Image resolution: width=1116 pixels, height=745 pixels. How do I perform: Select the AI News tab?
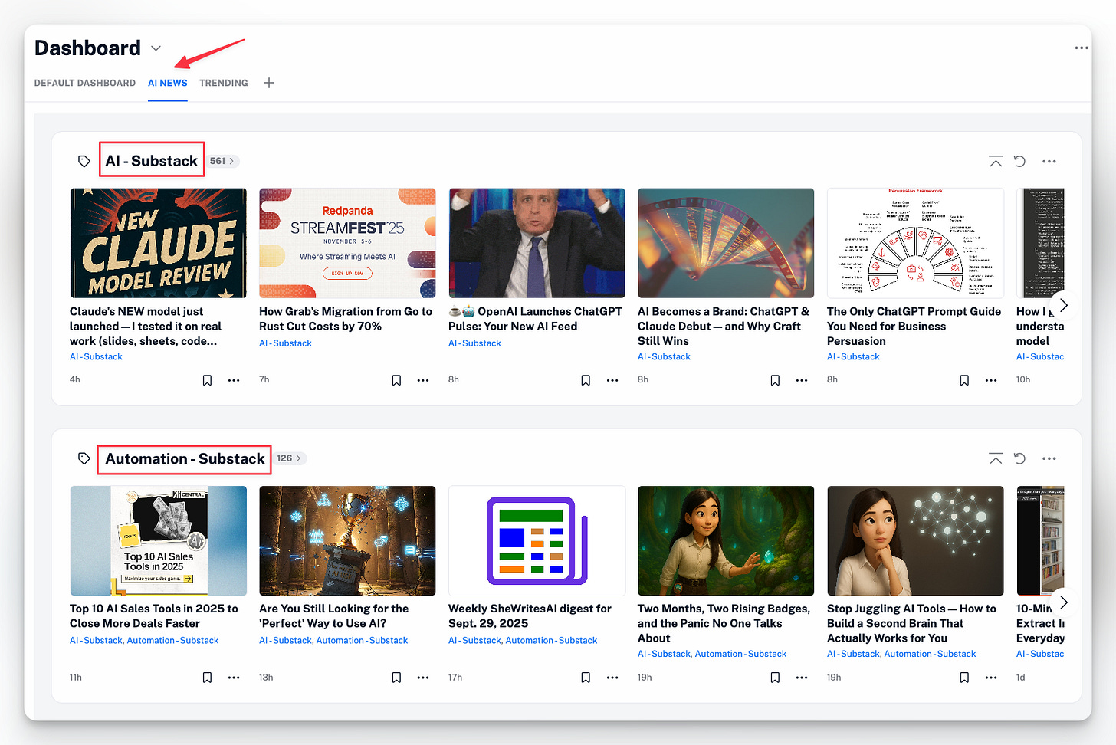click(167, 83)
